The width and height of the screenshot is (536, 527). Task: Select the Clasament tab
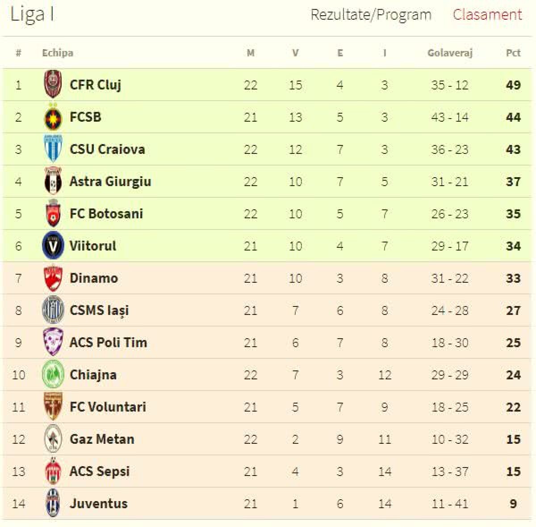tap(487, 15)
